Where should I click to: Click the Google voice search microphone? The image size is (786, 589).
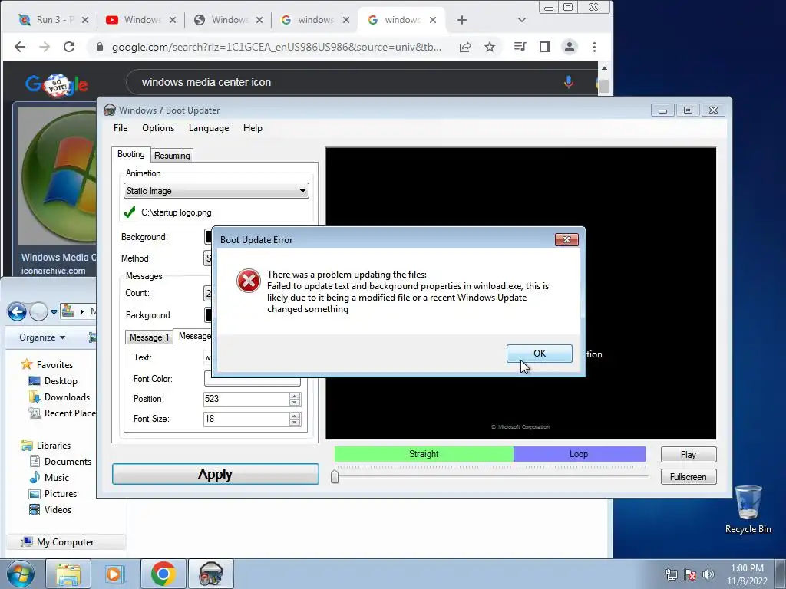(569, 81)
